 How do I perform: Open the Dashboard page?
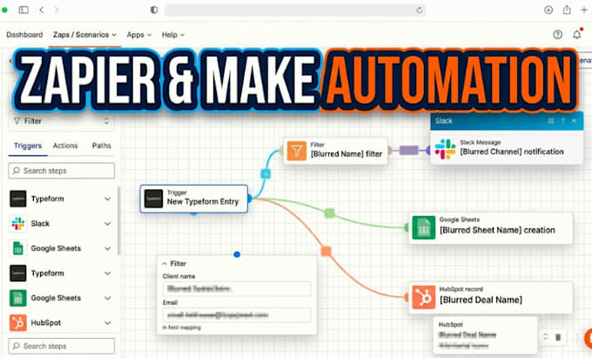pyautogui.click(x=24, y=35)
